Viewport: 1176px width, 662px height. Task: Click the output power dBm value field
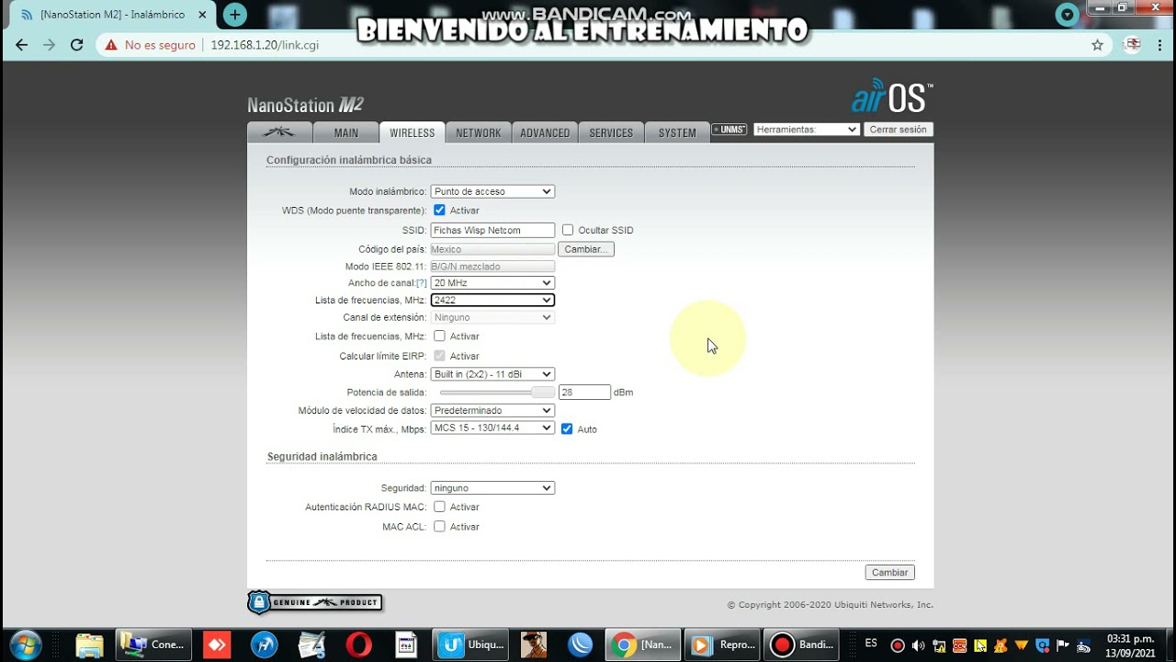[x=584, y=393]
